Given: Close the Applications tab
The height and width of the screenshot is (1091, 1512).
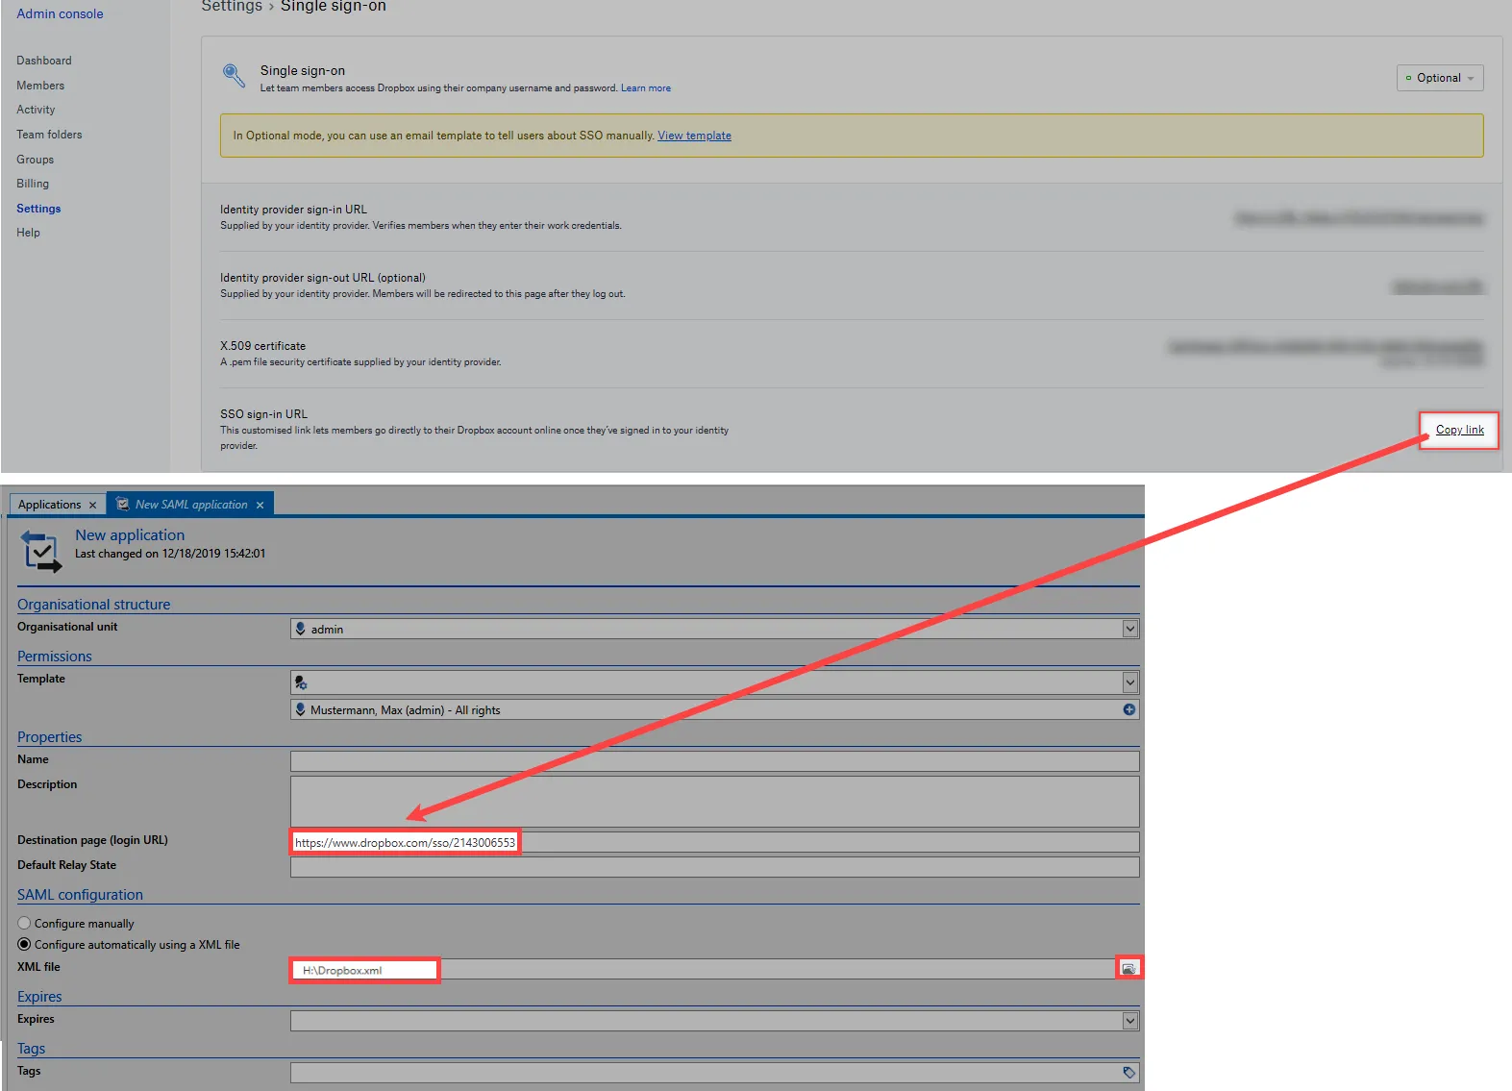Looking at the screenshot, I should point(92,505).
